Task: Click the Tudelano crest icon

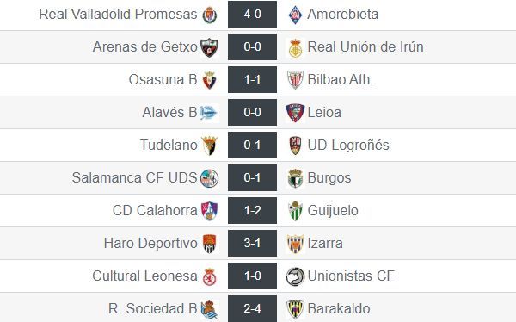Action: [210, 146]
